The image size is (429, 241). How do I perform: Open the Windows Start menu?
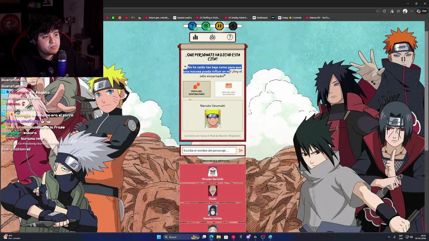[159, 237]
